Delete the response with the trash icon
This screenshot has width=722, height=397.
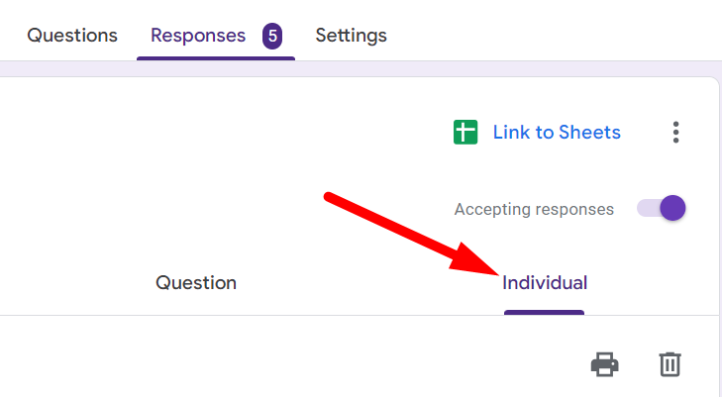tap(670, 364)
